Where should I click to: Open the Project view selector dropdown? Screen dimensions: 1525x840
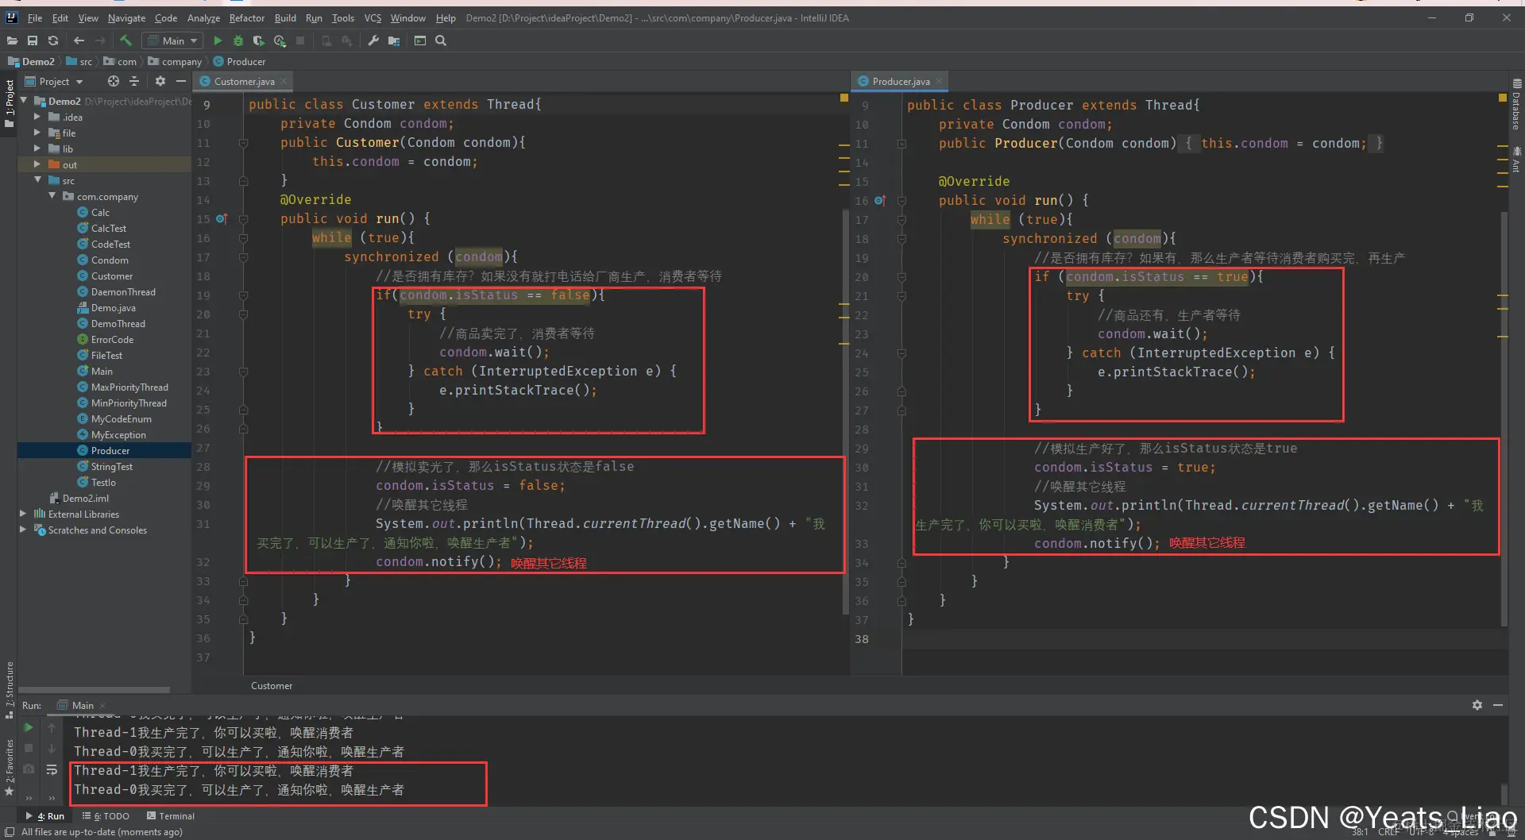54,81
